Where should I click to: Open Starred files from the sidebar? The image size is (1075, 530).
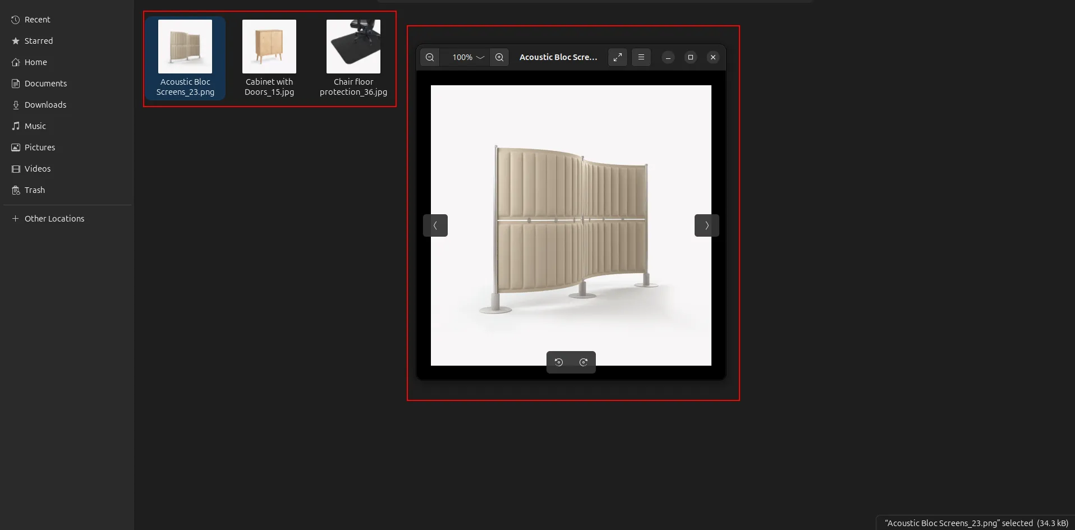(38, 40)
